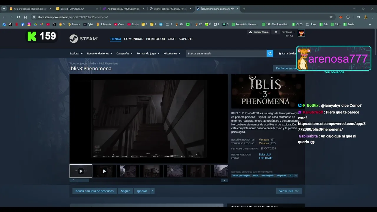Expand the Recomendaciones menu
Viewport: 377px width, 212px height.
tap(100, 54)
